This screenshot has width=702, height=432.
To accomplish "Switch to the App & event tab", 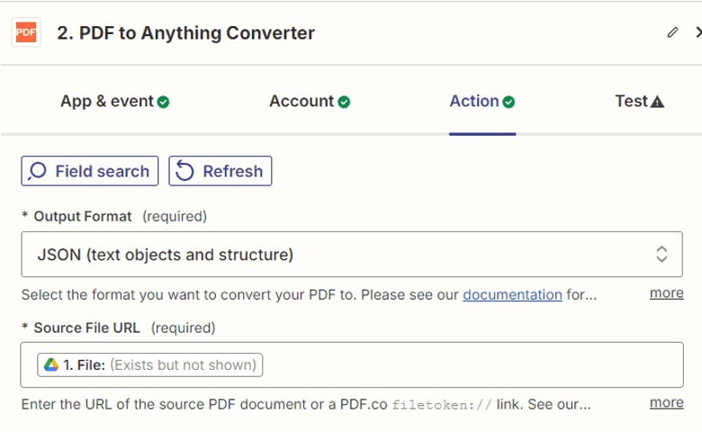I will pyautogui.click(x=106, y=102).
